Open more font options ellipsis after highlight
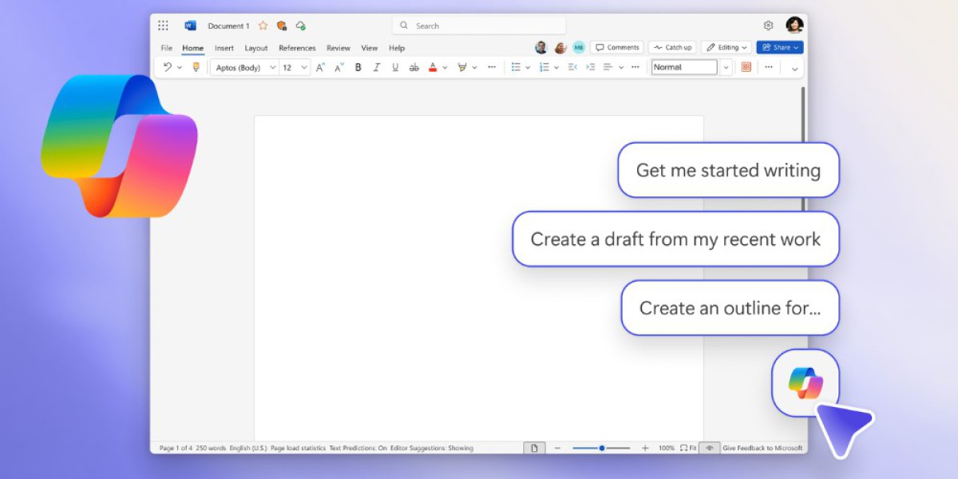The width and height of the screenshot is (958, 479). pos(492,68)
